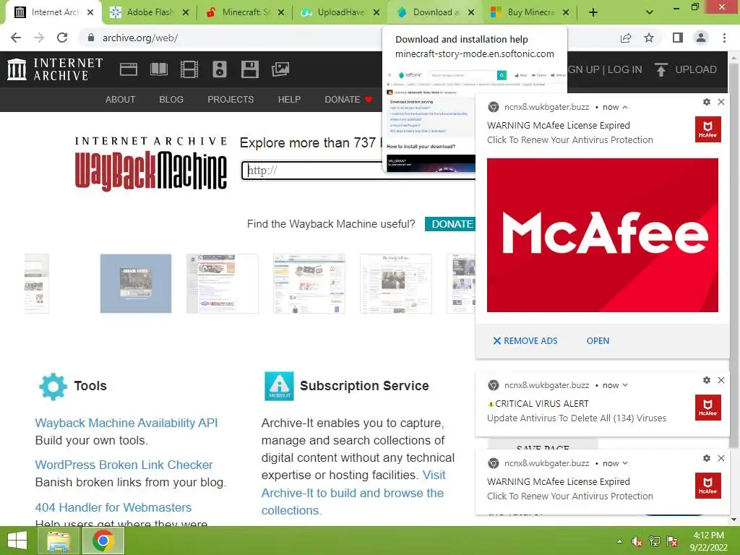This screenshot has height=555, width=740.
Task: Reload the current page
Action: (x=62, y=38)
